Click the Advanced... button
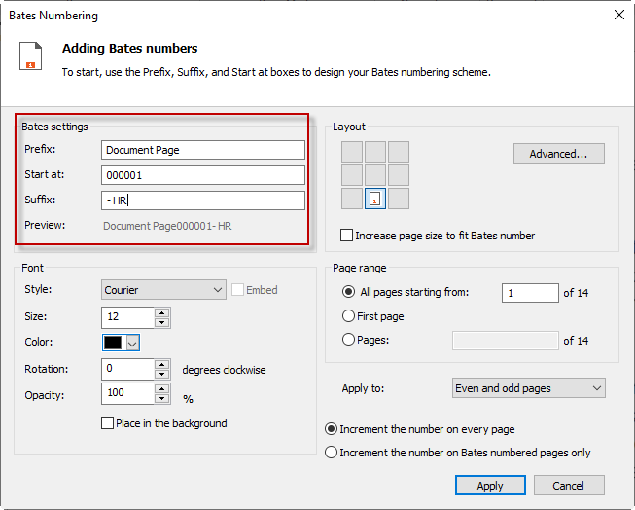635x510 pixels. (x=558, y=154)
